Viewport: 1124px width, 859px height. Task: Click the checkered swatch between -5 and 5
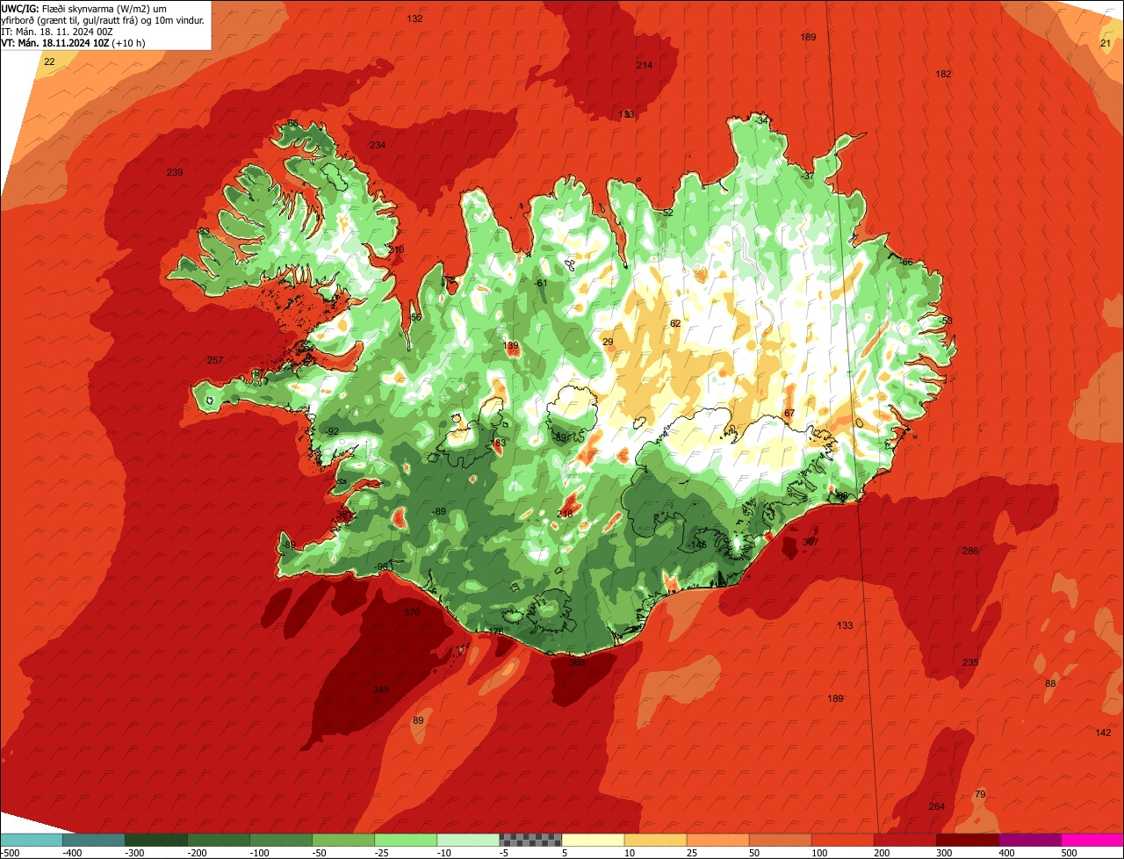pyautogui.click(x=530, y=840)
